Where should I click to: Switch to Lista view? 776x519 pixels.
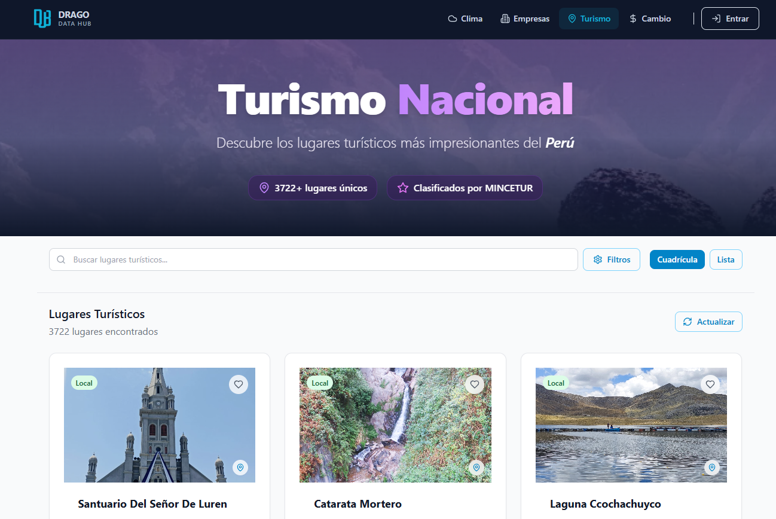pyautogui.click(x=726, y=259)
